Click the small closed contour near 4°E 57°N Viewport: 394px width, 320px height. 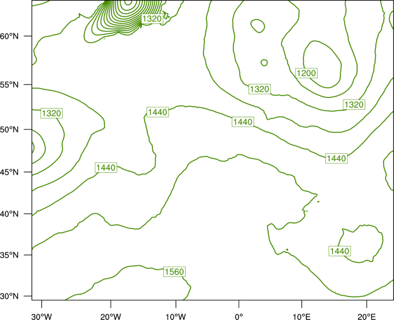pos(264,63)
